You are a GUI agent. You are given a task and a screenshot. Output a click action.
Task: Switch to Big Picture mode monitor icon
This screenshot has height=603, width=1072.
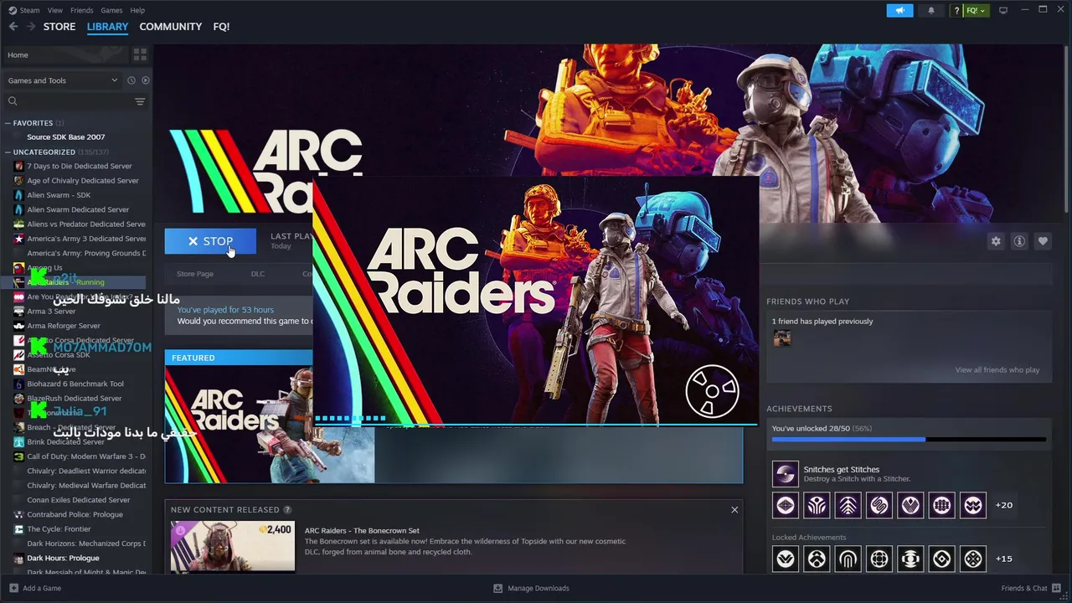[x=1003, y=10]
